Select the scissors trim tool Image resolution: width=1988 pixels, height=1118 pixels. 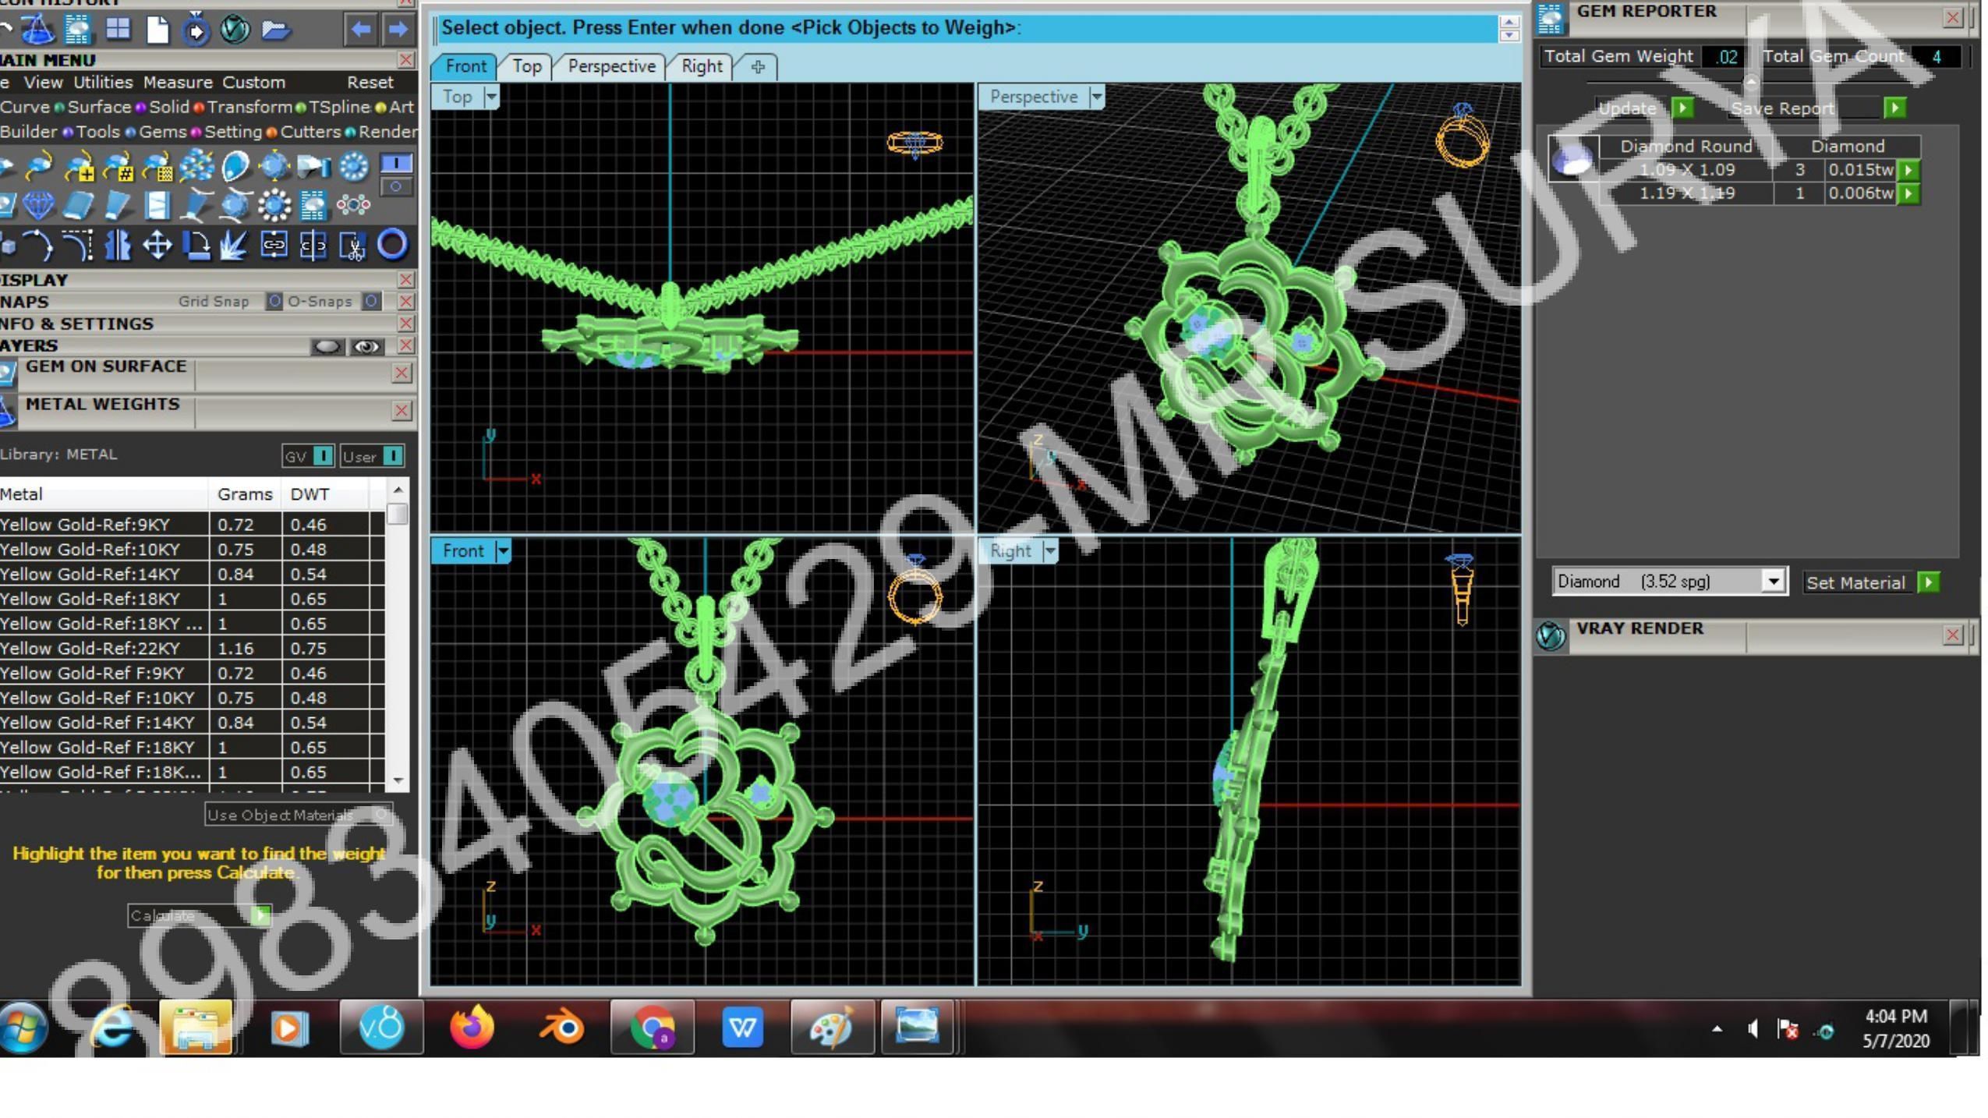coord(352,246)
